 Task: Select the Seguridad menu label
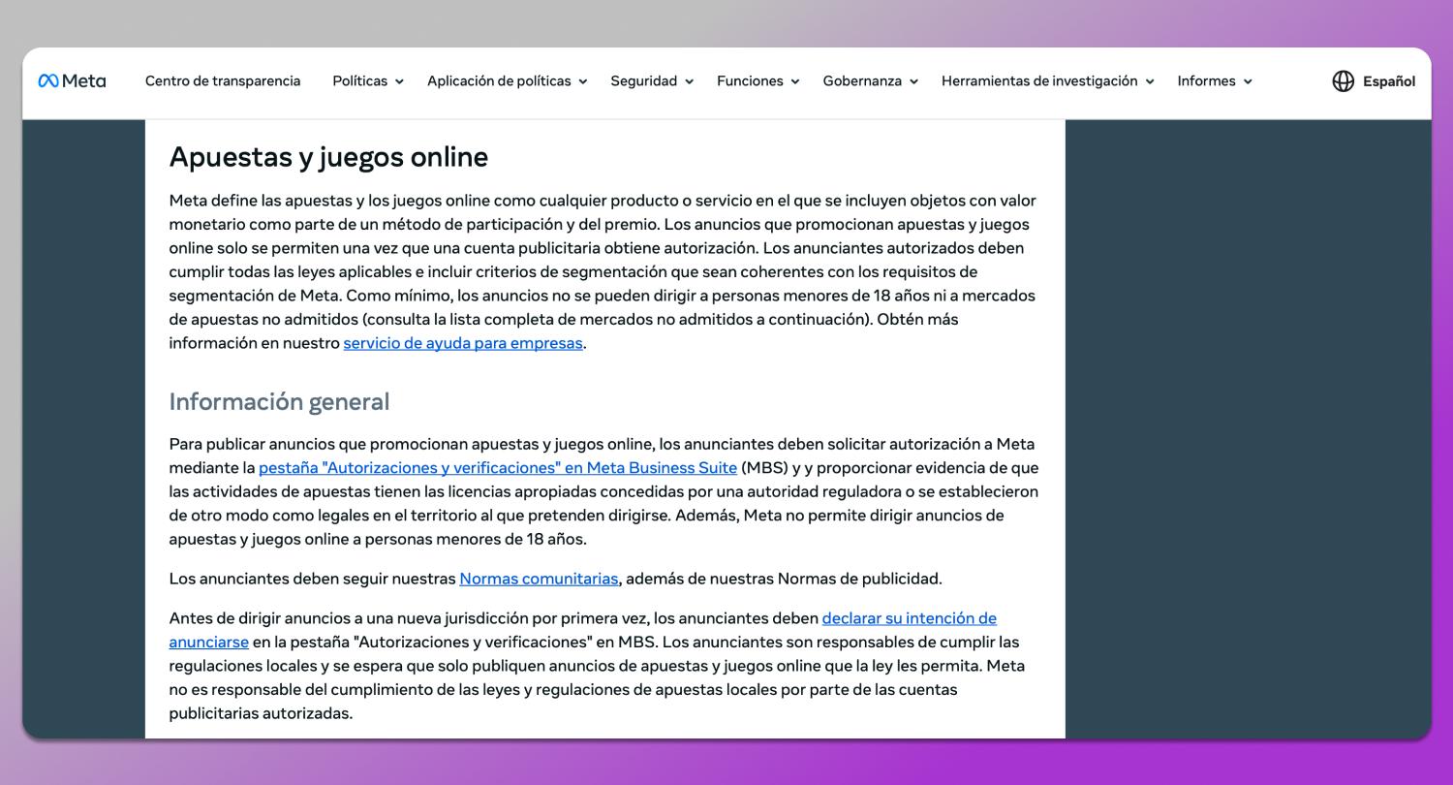coord(643,81)
